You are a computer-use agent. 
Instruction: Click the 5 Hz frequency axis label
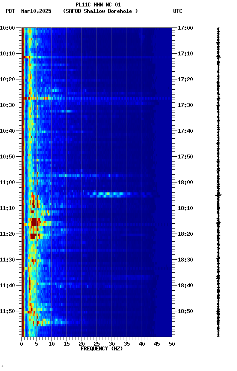pyautogui.click(x=36, y=344)
